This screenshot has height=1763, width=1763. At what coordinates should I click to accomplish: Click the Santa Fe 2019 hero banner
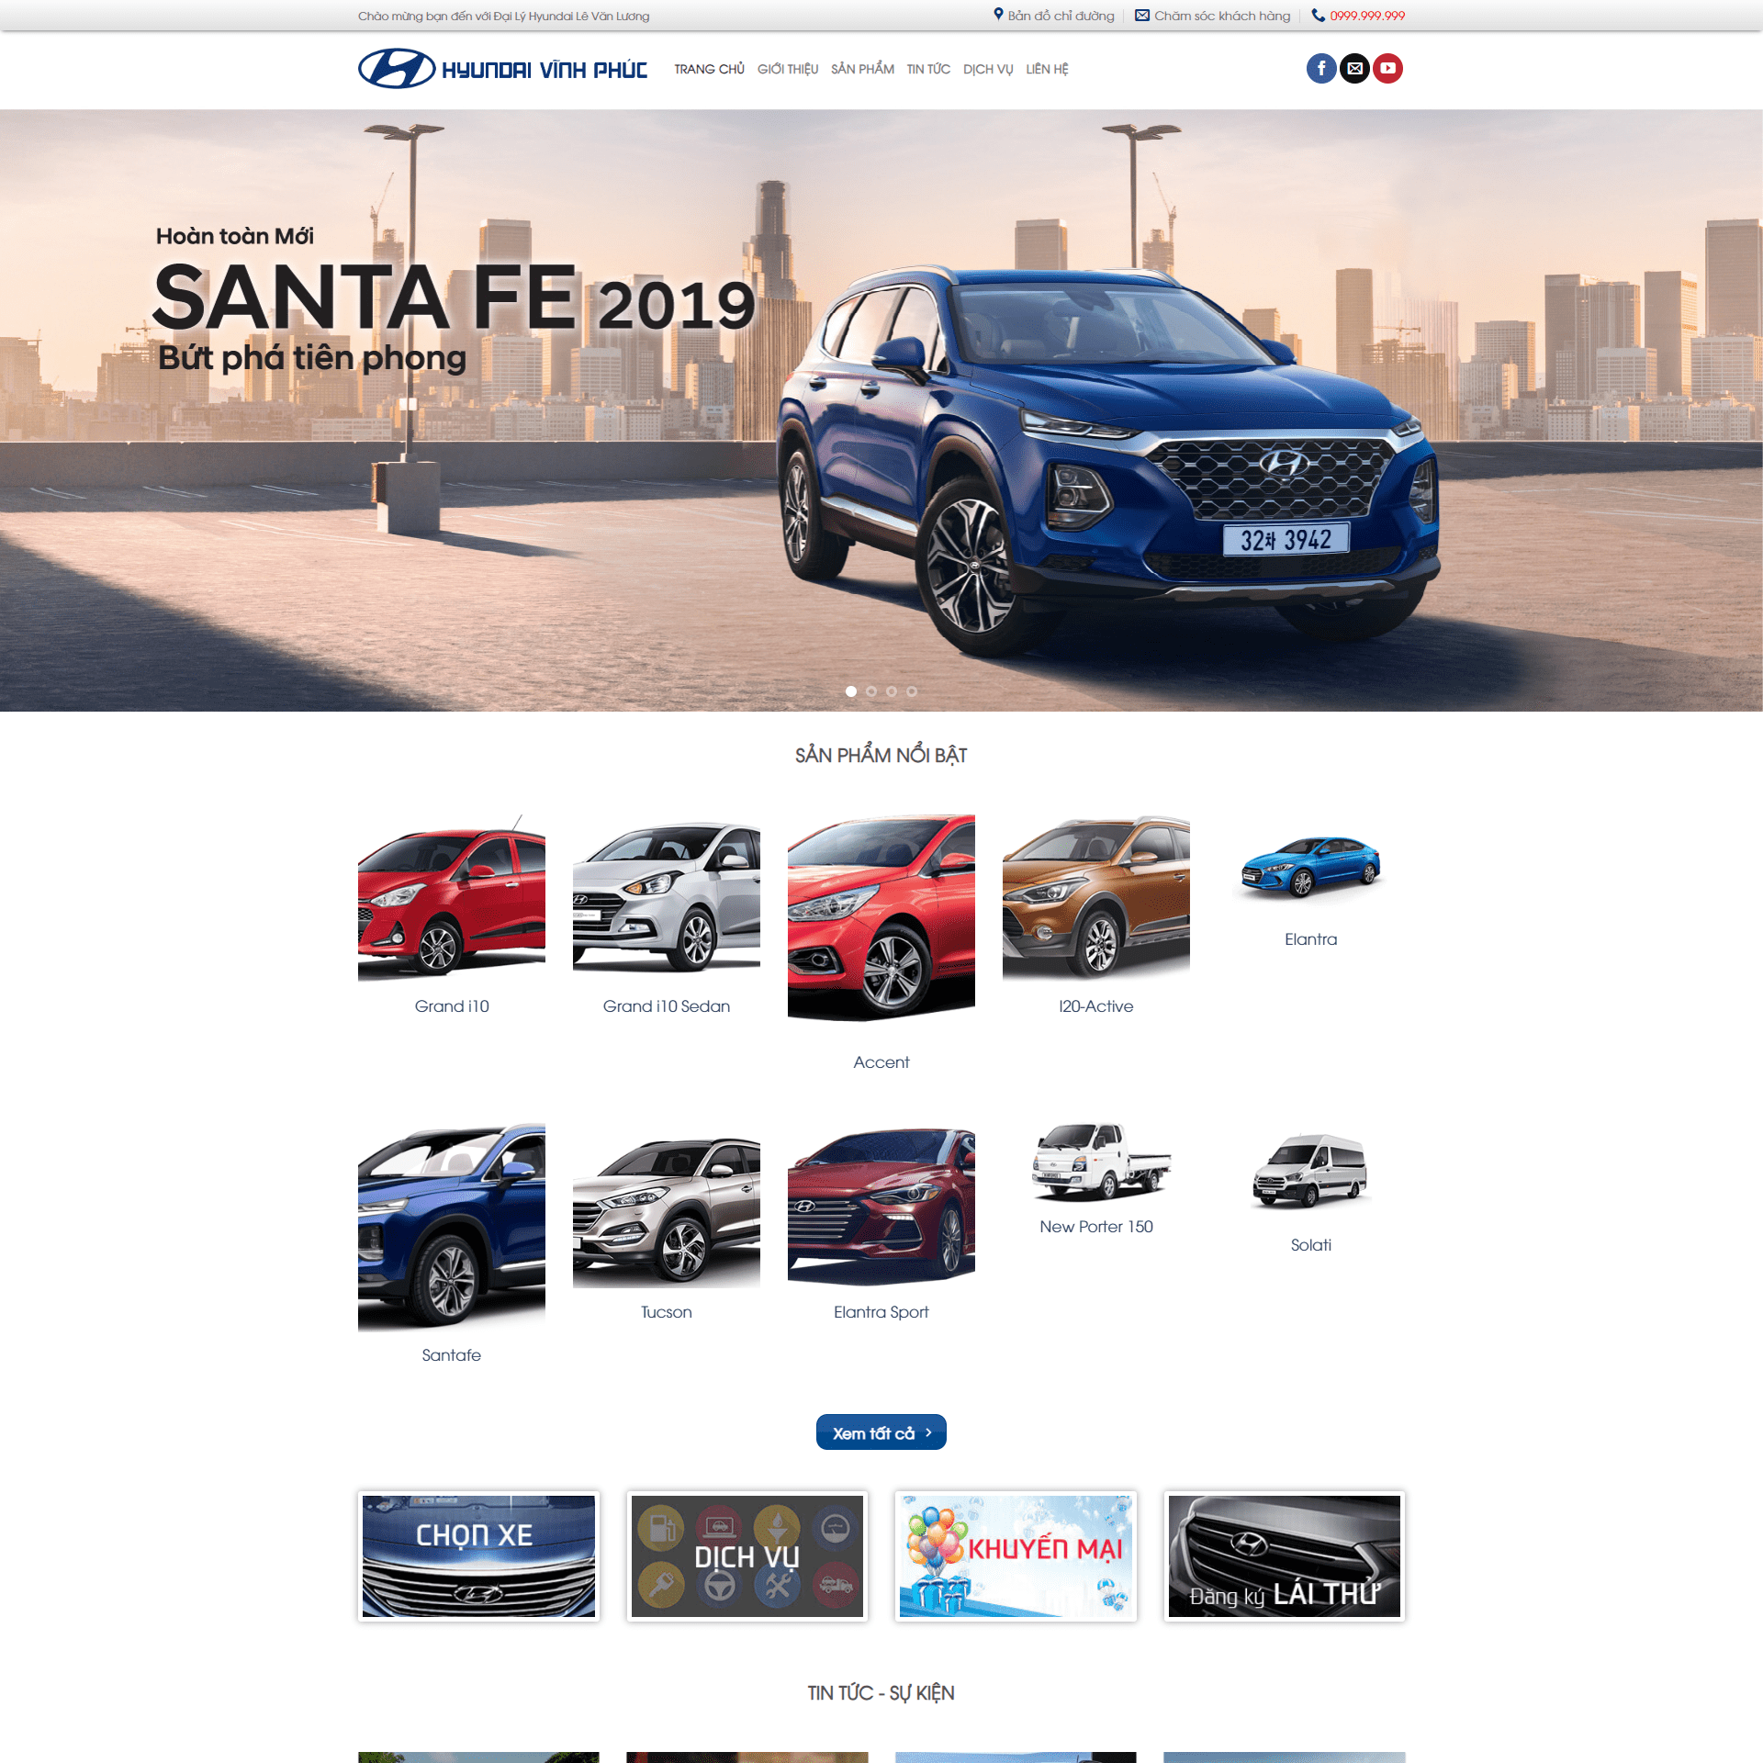point(881,410)
